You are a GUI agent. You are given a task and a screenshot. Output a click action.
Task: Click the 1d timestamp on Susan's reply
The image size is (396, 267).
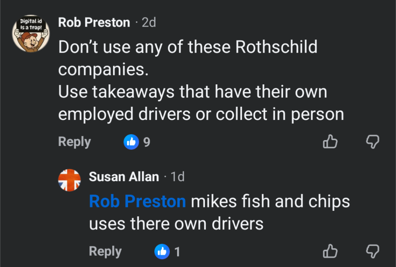(178, 177)
